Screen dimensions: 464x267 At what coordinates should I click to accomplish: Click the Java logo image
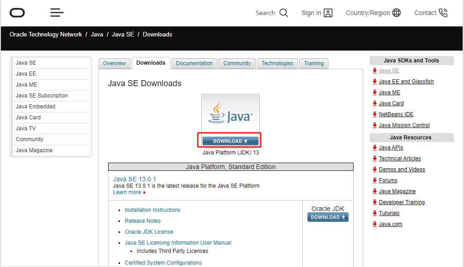[230, 114]
